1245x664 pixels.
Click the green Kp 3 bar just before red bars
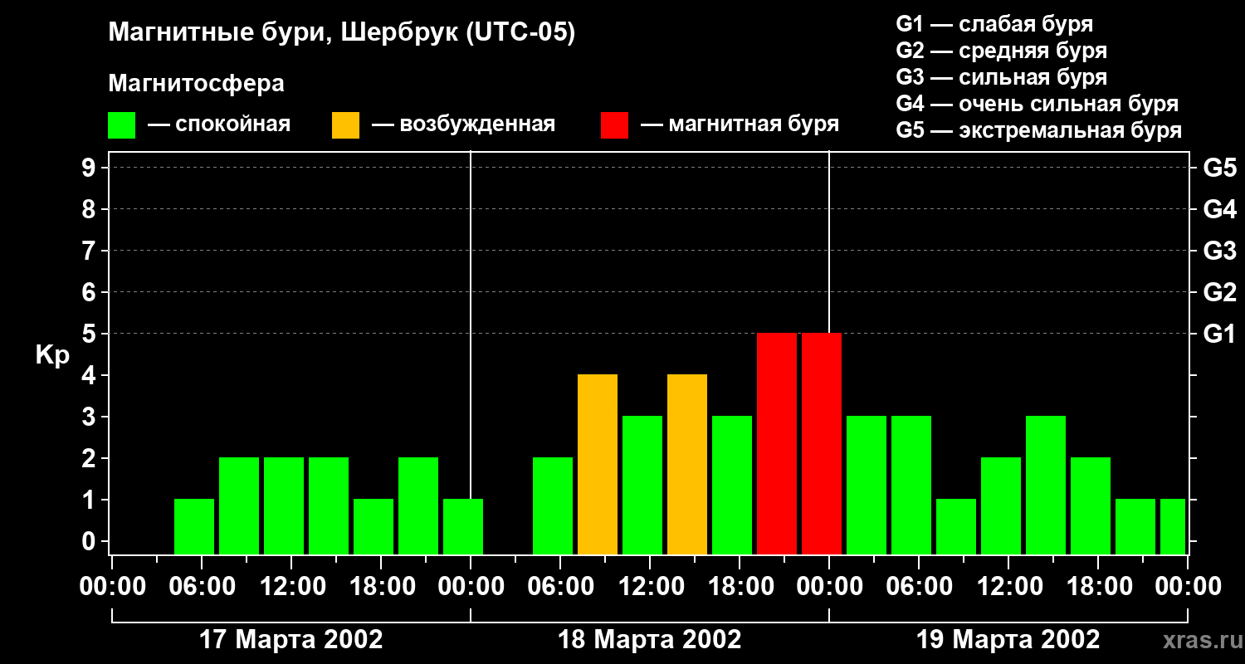click(732, 485)
